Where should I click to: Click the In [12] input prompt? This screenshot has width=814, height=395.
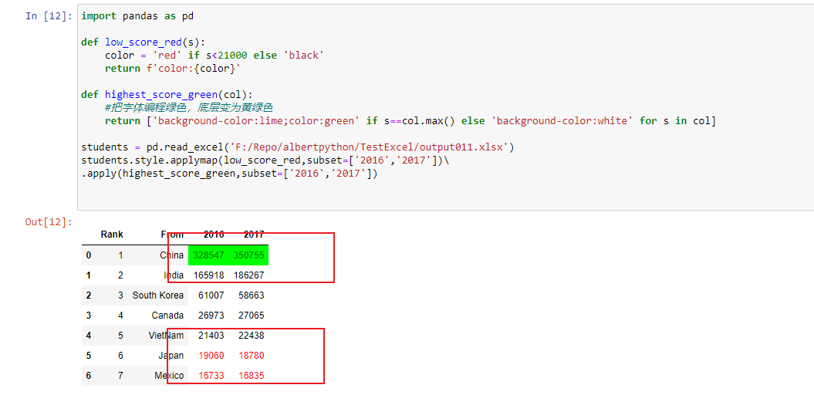(49, 16)
